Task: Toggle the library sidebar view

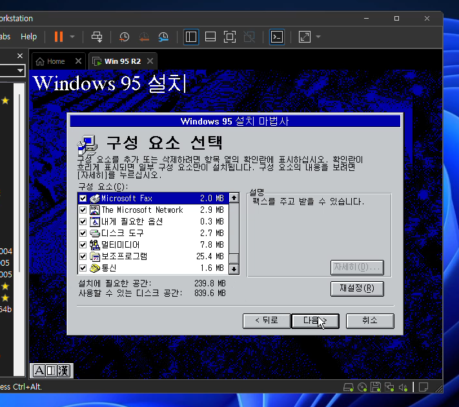Action: 191,37
